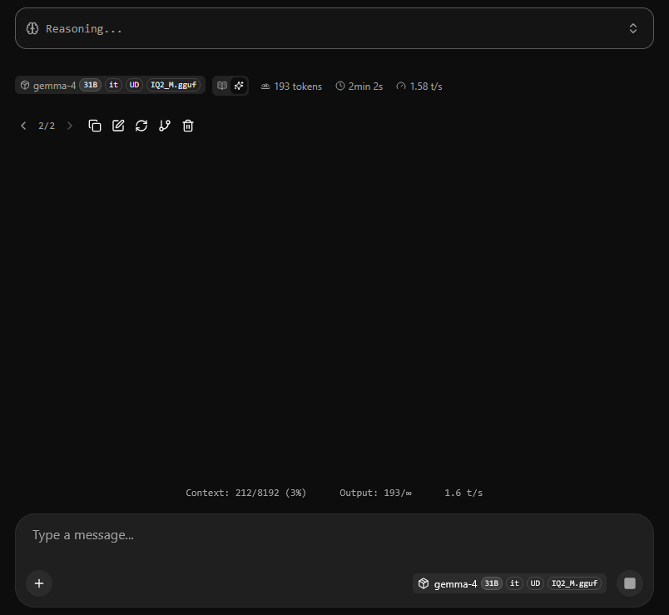Stop the generation
The height and width of the screenshot is (615, 669).
point(630,583)
